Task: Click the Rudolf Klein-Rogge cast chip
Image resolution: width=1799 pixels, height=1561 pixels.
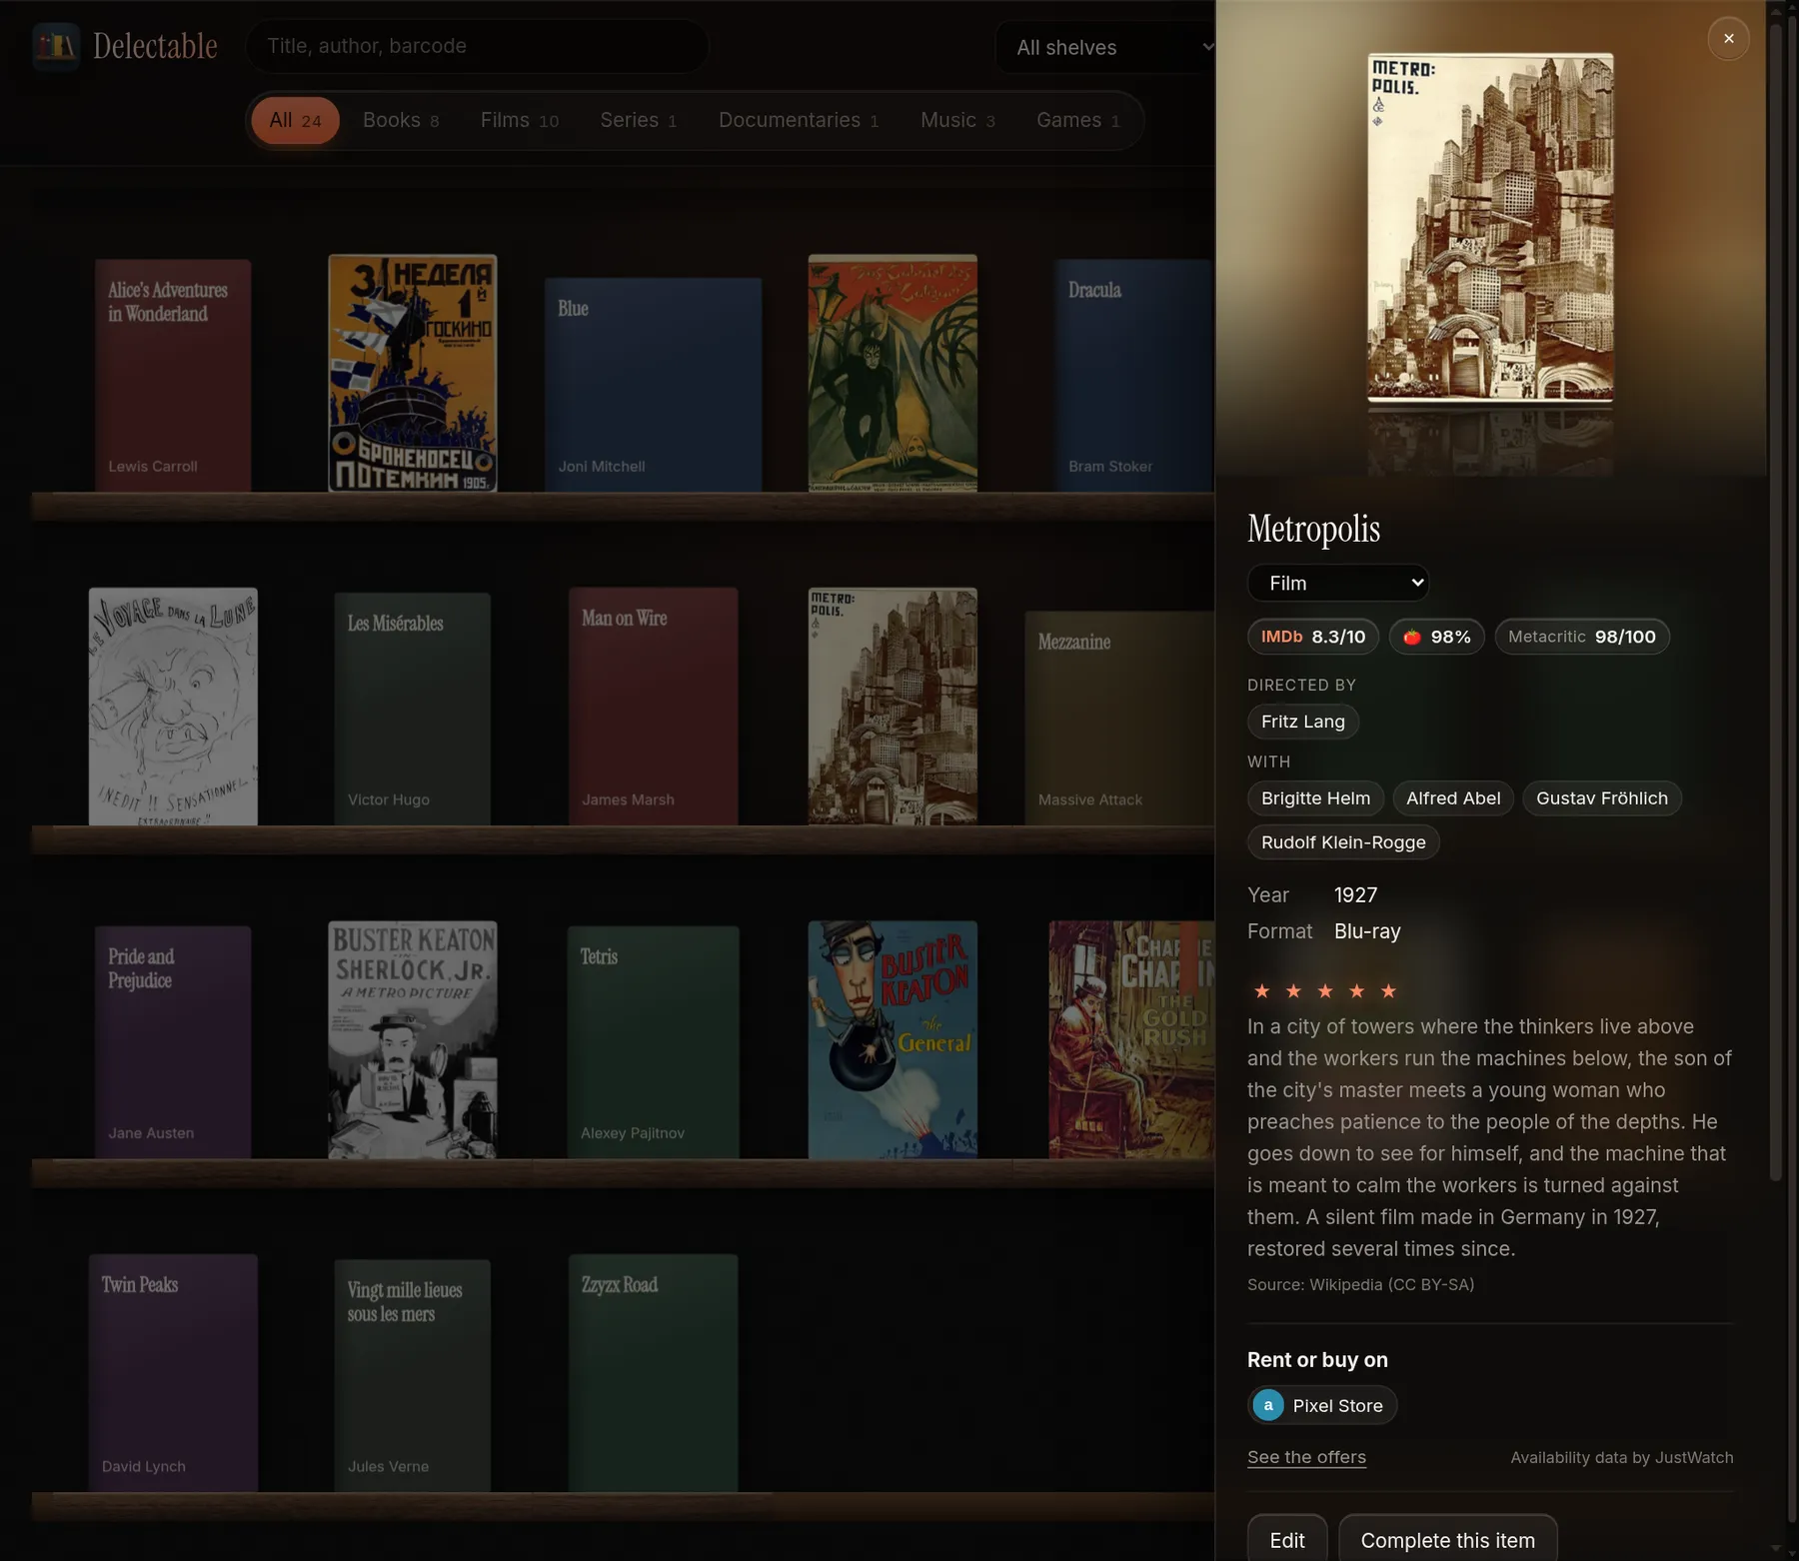Action: [1343, 842]
